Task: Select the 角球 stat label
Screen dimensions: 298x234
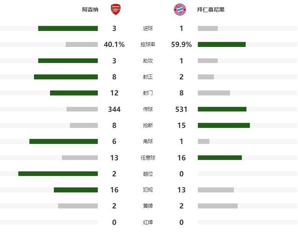Action: pyautogui.click(x=147, y=142)
